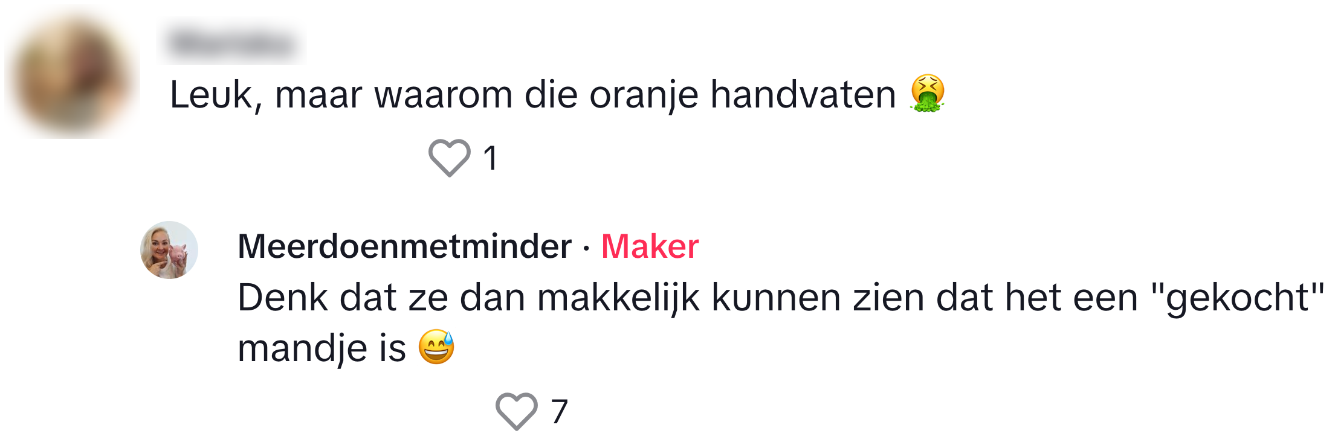
Task: Open the blurred commenter's profile picture
Action: 72,72
